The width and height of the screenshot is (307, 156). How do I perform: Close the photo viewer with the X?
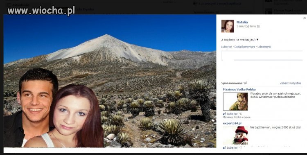point(305,18)
